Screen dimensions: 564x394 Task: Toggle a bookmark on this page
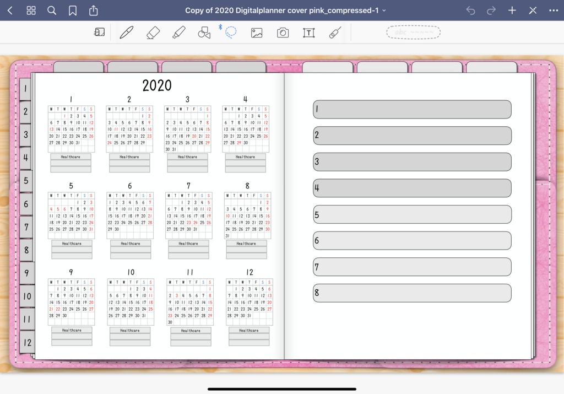tap(73, 10)
